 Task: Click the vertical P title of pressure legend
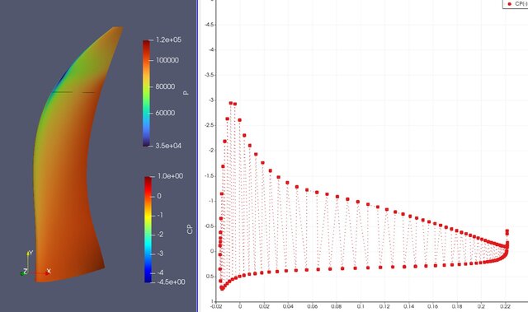coord(186,93)
